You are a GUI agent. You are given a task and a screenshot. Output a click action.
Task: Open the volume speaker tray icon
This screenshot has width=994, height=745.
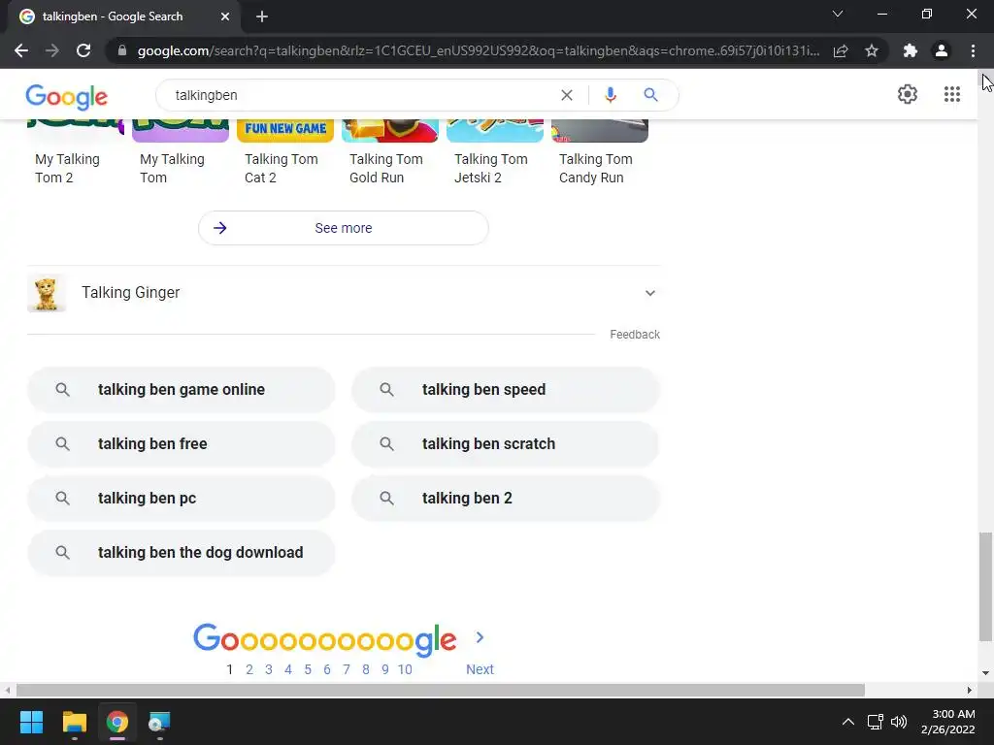898,722
